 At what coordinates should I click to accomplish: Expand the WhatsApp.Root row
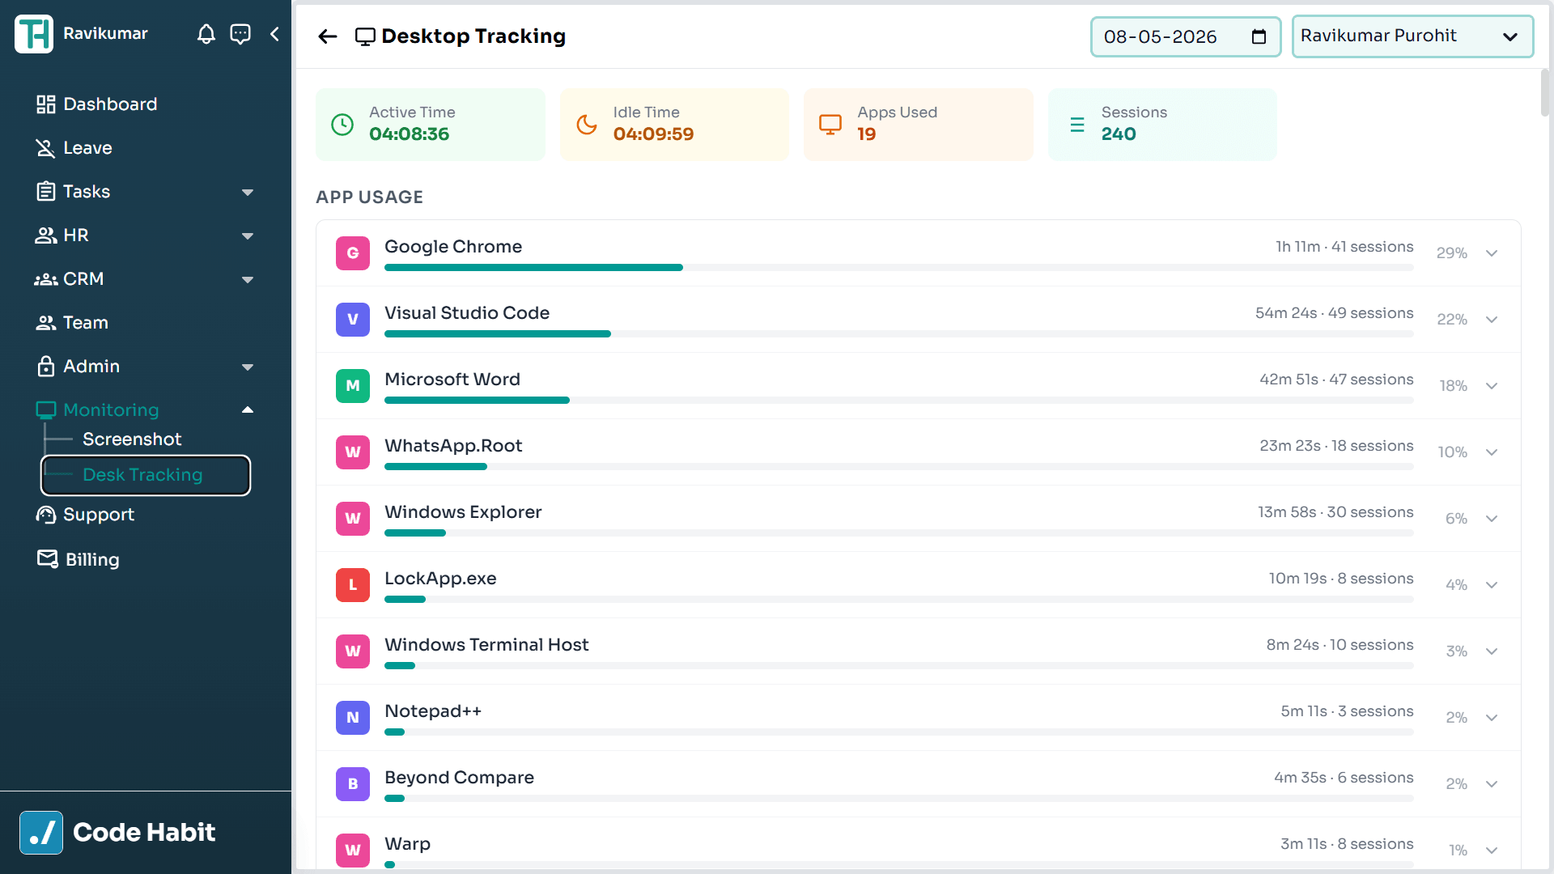coord(1492,452)
